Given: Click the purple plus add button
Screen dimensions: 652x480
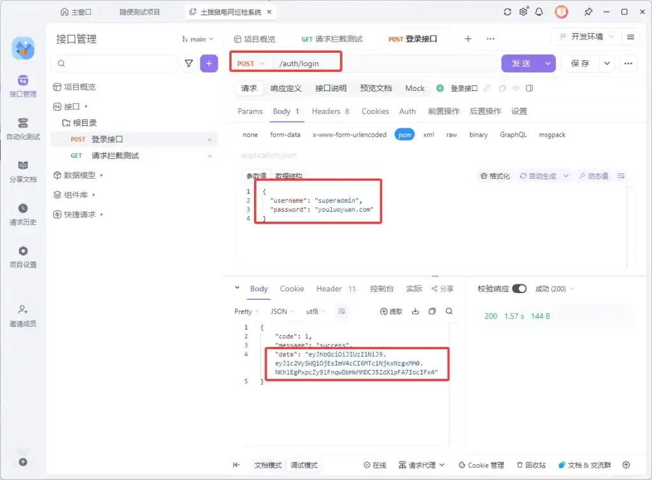Looking at the screenshot, I should [x=209, y=63].
